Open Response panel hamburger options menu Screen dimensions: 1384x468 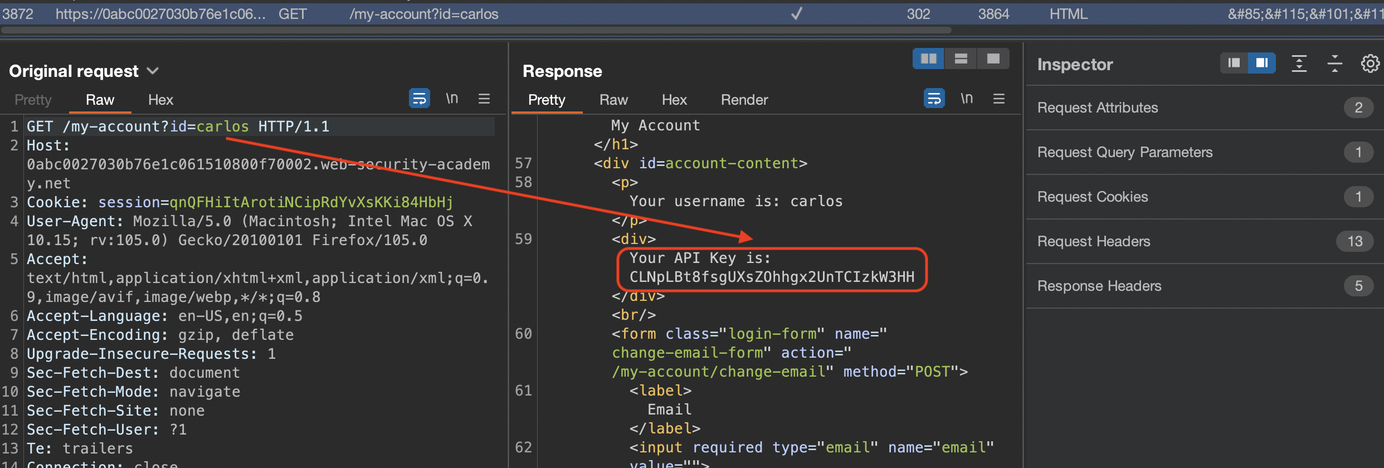(x=998, y=99)
